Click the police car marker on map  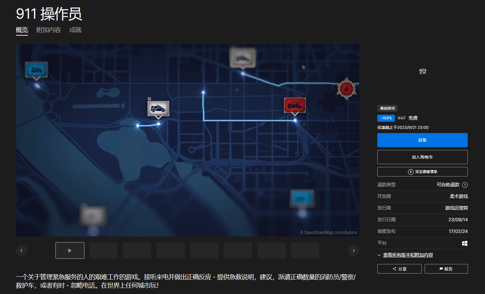[158, 109]
